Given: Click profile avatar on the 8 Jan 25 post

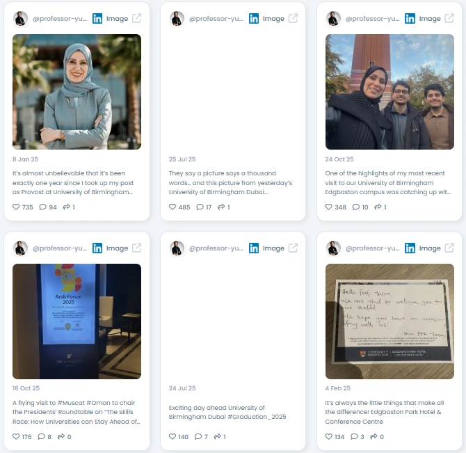Looking at the screenshot, I should (x=20, y=18).
